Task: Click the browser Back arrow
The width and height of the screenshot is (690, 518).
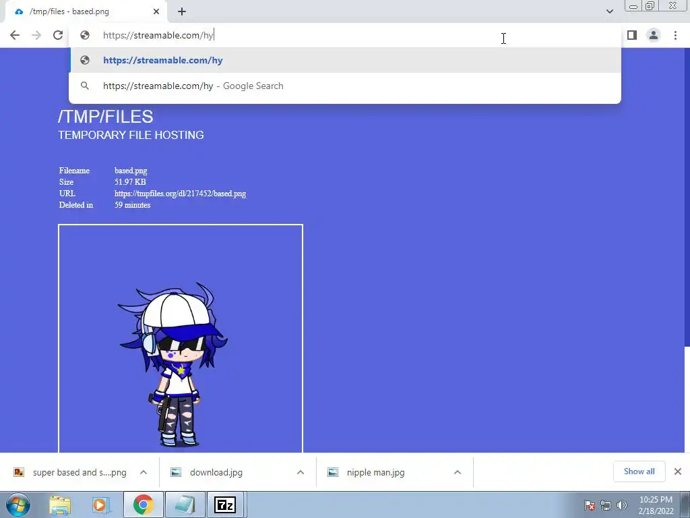Action: point(15,35)
